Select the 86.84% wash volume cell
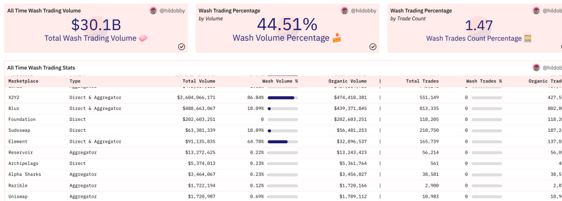Viewport: 562px width, 201px height. pyautogui.click(x=256, y=97)
